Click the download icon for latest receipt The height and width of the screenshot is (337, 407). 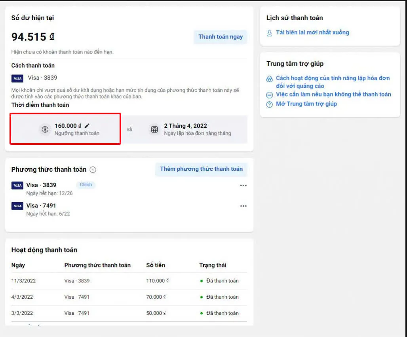point(270,33)
